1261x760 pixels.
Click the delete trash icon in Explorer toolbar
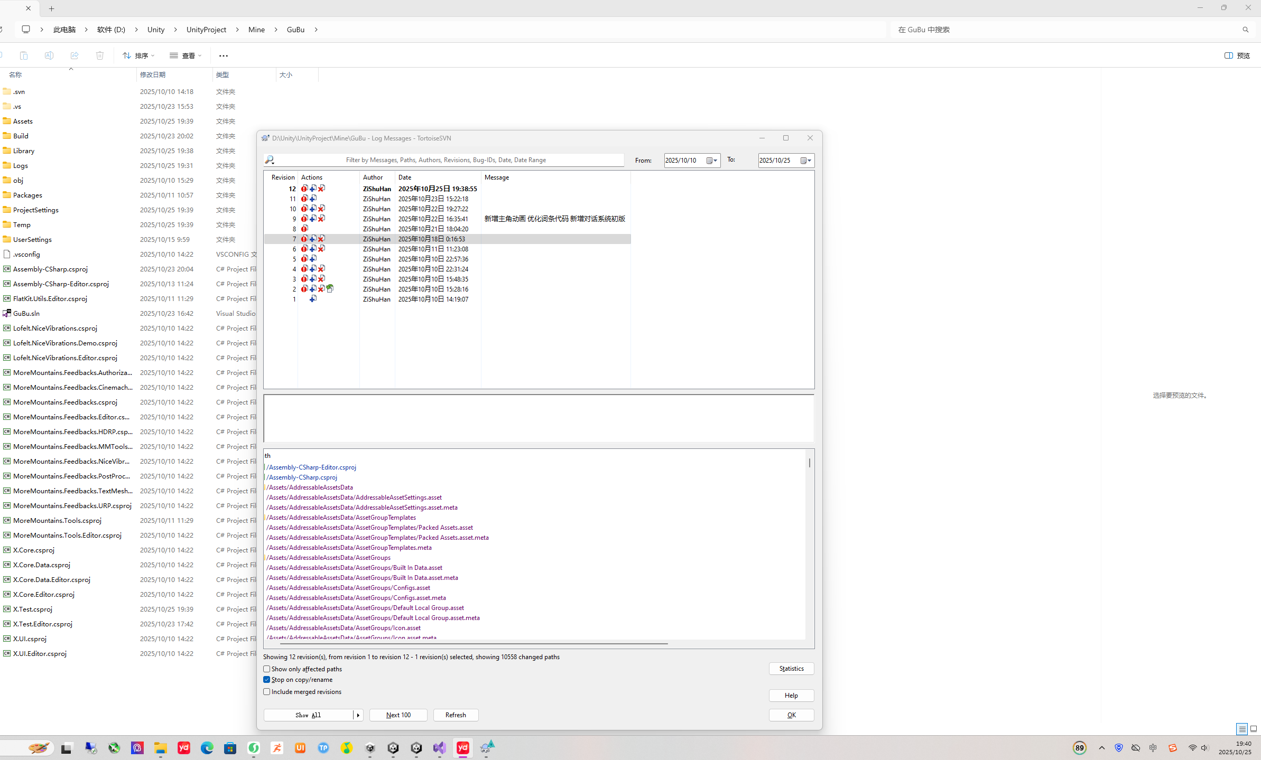coord(100,55)
